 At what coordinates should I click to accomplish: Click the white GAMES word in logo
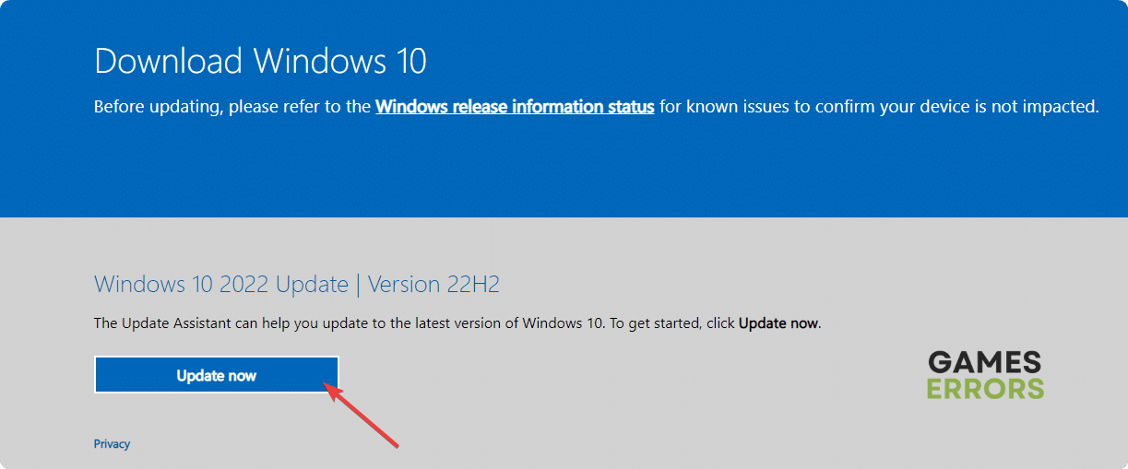point(985,361)
